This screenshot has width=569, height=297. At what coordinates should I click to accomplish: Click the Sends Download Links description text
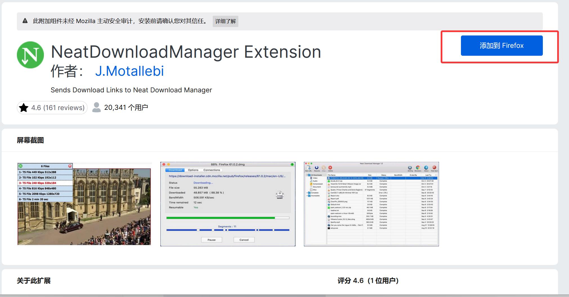tap(131, 90)
